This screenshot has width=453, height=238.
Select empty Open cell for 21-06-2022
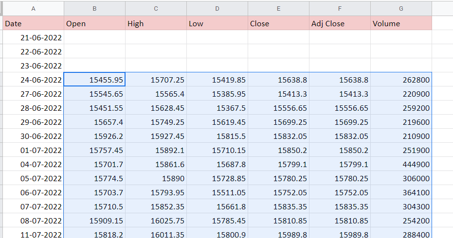[x=94, y=37]
